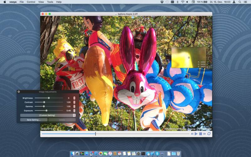Viewport: 251px width, 157px height.
Task: Click the ballons Kopie 2.tiff window title
Action: (128, 14)
